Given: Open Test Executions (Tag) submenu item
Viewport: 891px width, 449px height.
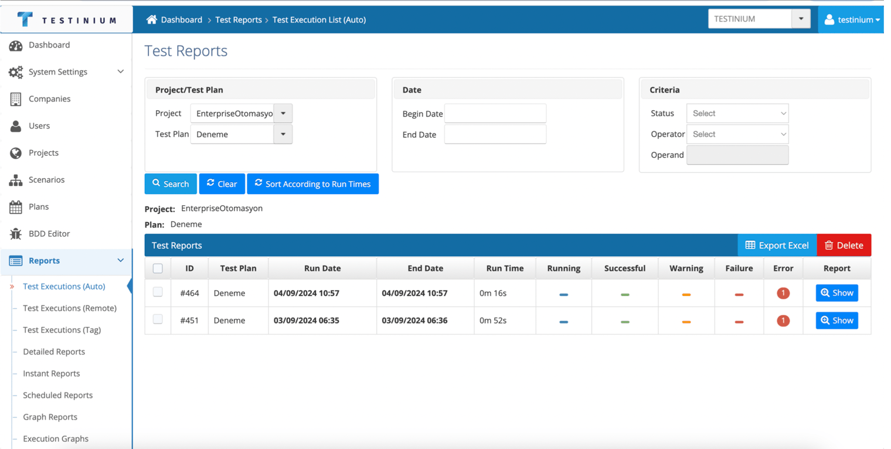Looking at the screenshot, I should click(62, 330).
